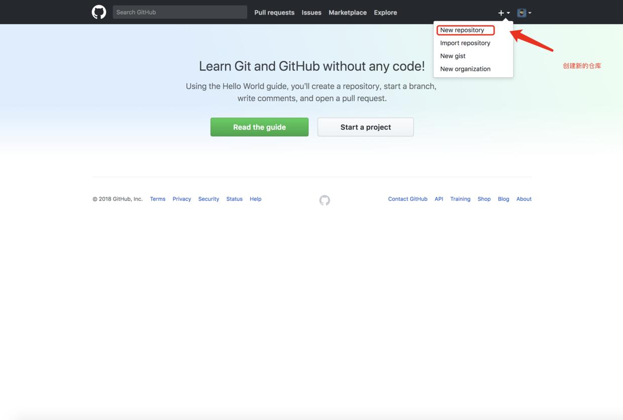This screenshot has height=420, width=623.
Task: Go to Issues in top navigation
Action: [x=311, y=13]
